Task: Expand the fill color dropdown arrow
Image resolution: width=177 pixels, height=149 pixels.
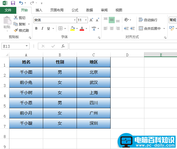Action: 77,28
